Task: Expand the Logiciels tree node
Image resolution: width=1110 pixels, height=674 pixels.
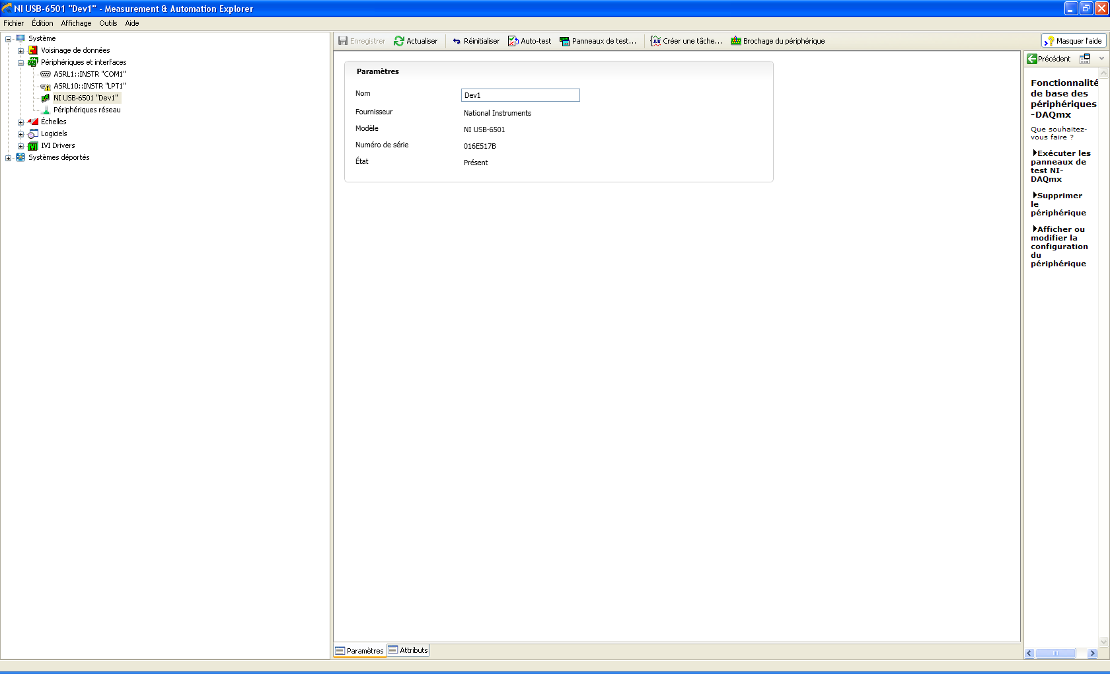Action: tap(21, 134)
